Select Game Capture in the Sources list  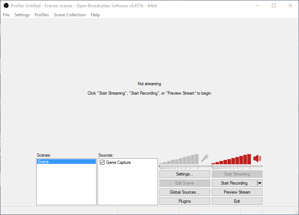point(118,162)
